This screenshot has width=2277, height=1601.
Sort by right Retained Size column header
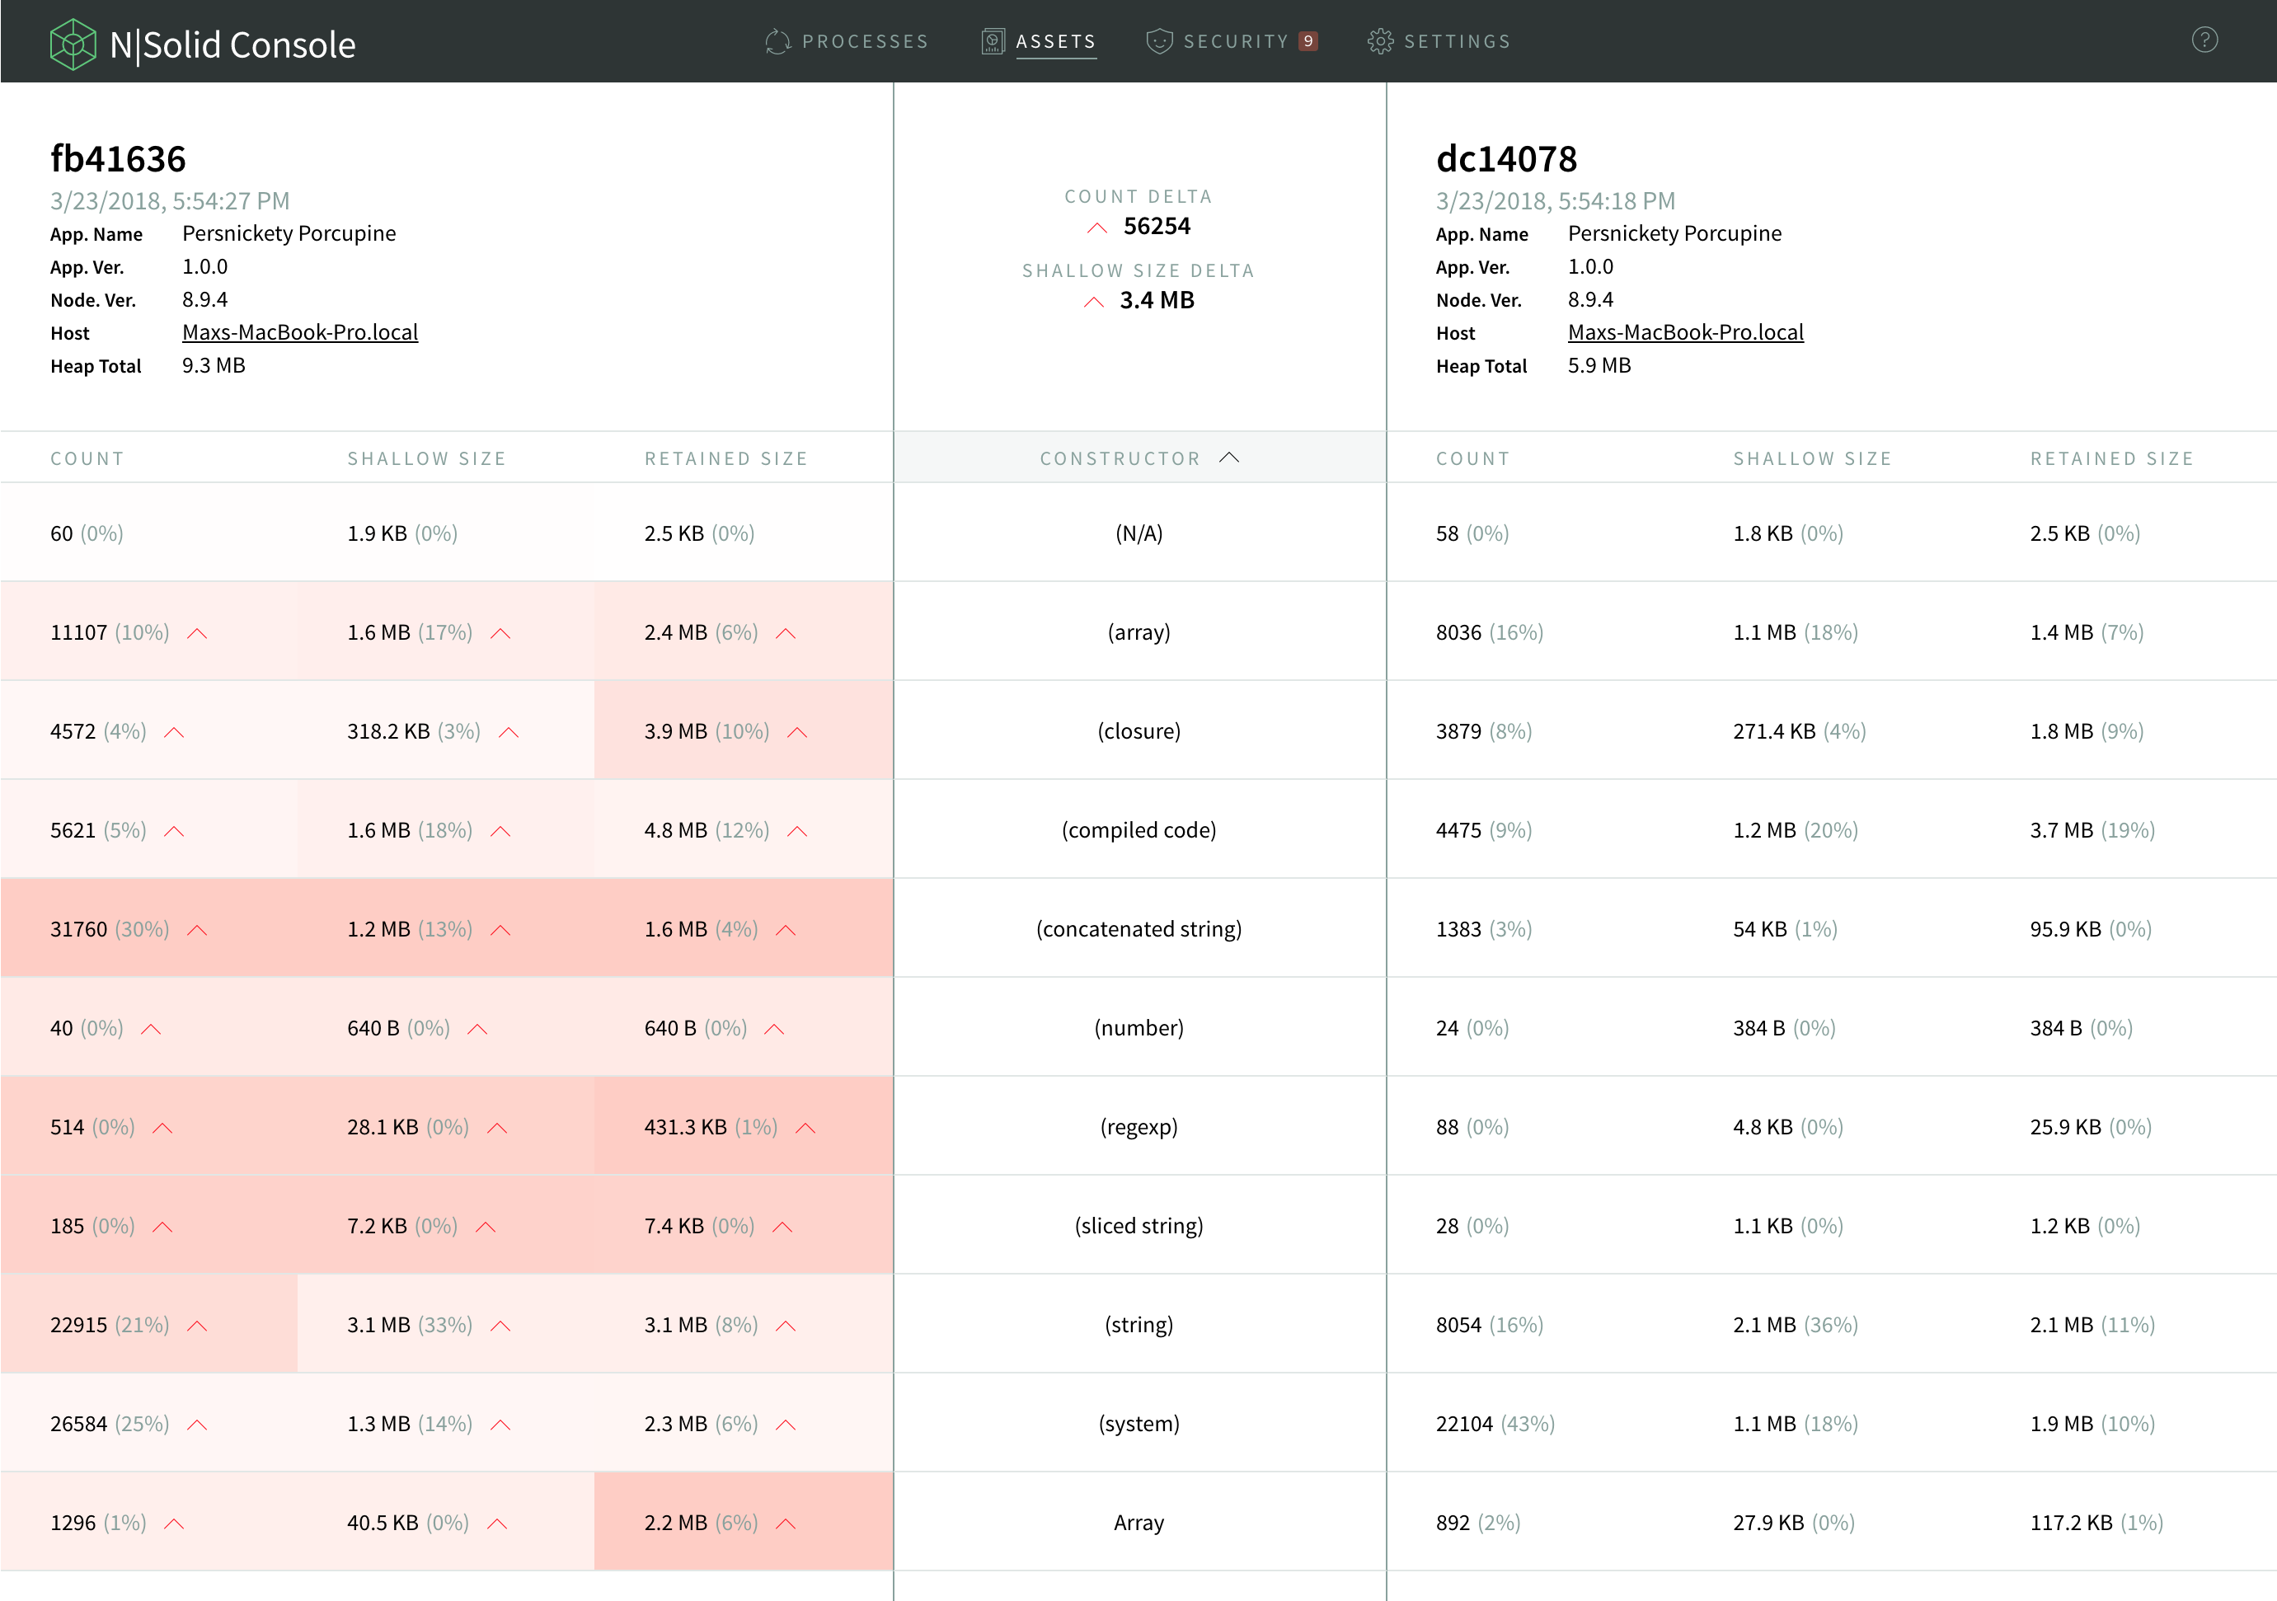click(2111, 458)
